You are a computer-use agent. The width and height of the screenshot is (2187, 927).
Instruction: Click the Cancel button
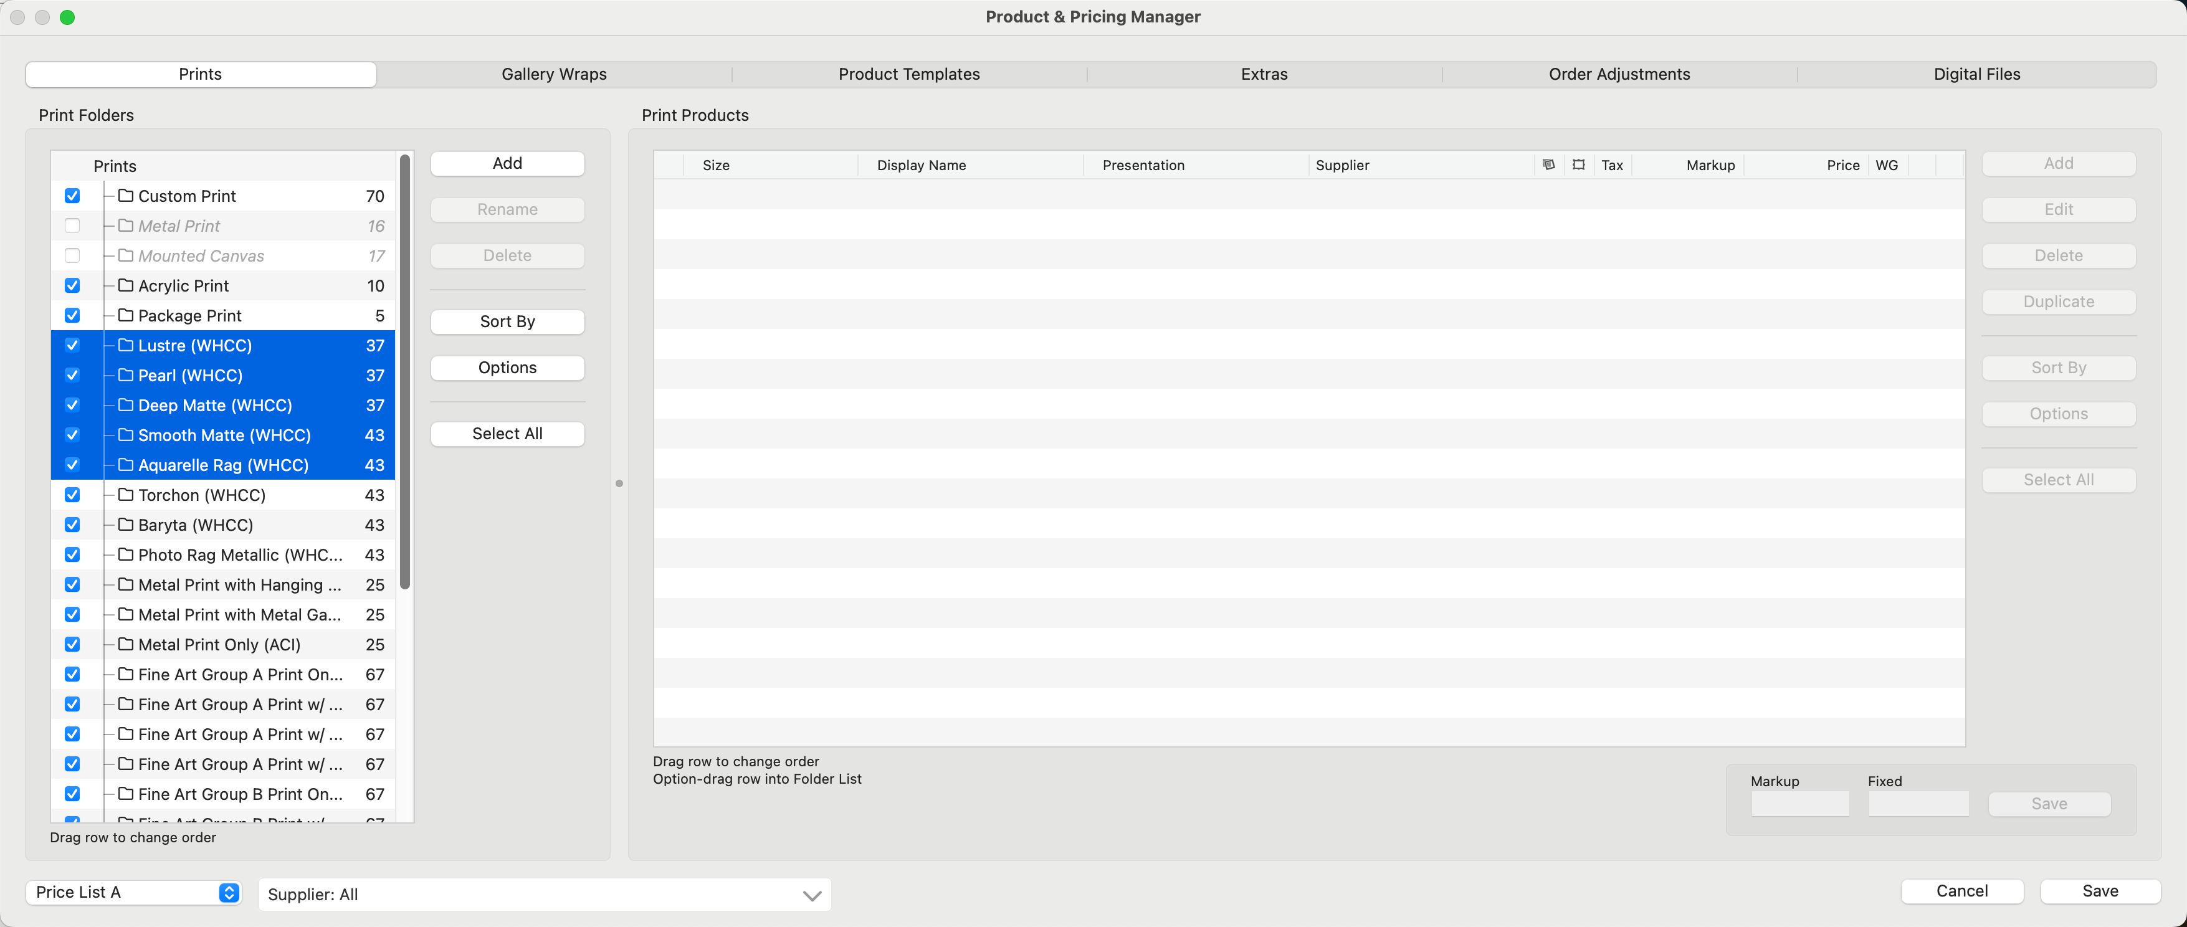click(x=1961, y=891)
